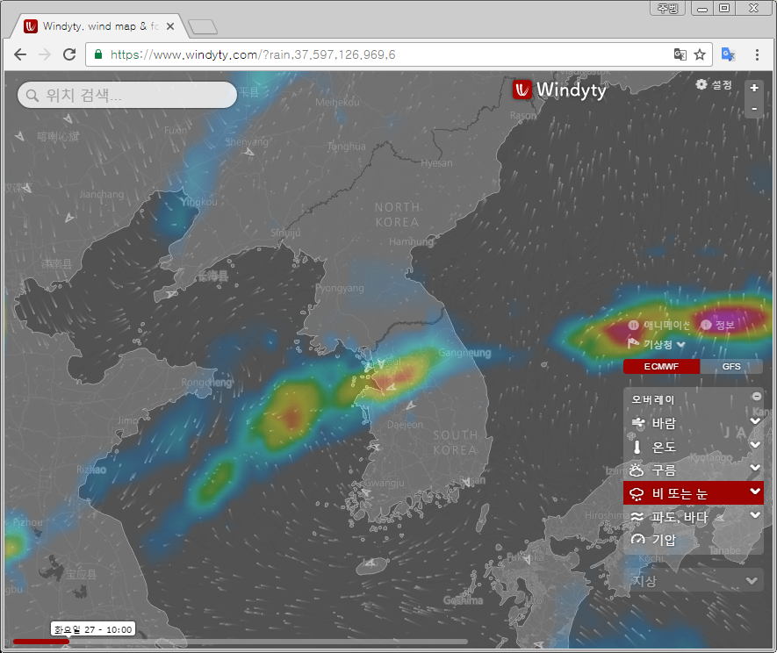The image size is (777, 653).
Task: Click the Rizhao city label
Action: tap(91, 470)
